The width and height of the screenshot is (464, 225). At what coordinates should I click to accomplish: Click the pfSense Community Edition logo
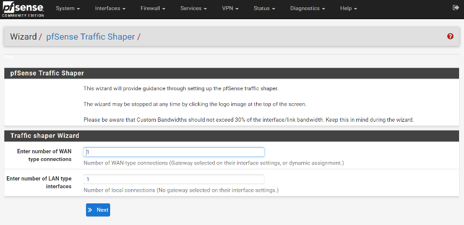point(23,9)
